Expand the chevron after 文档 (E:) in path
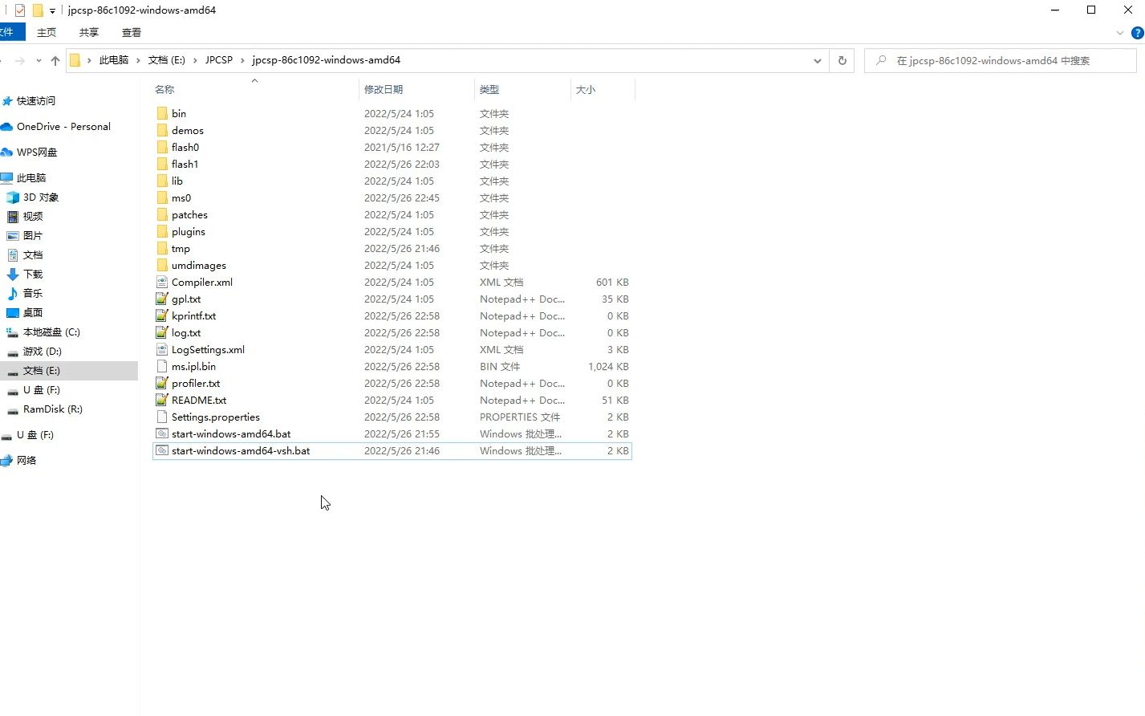Image resolution: width=1145 pixels, height=716 pixels. tap(195, 60)
